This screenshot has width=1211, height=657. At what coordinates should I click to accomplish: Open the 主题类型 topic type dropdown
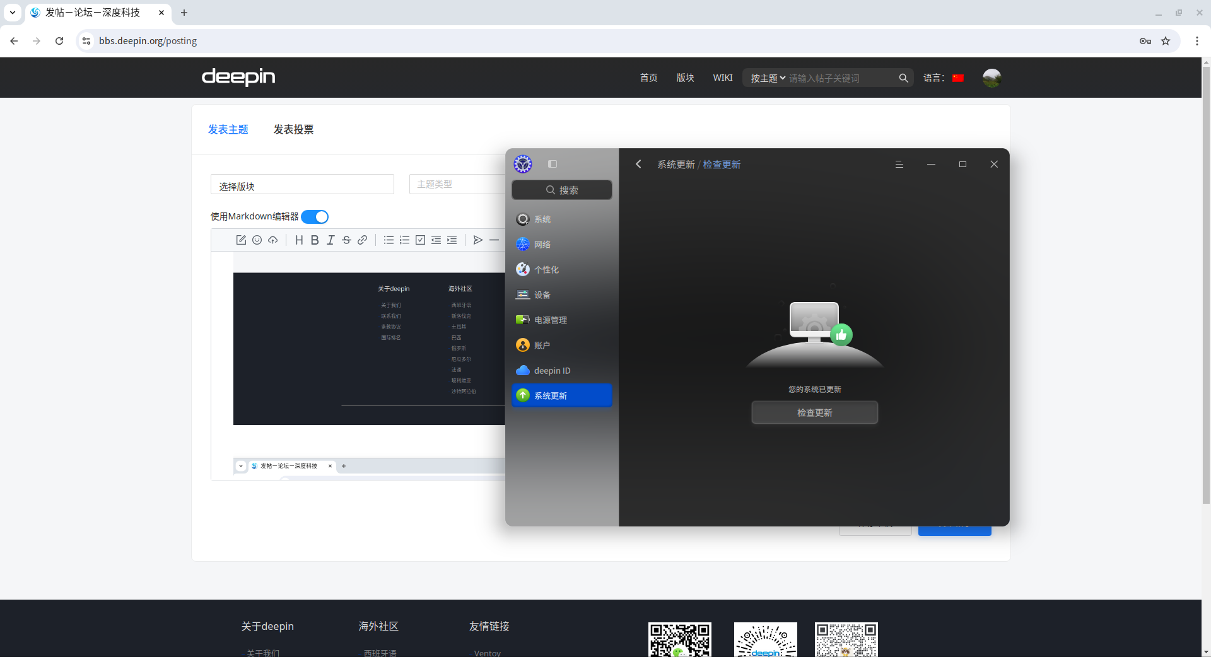pos(457,184)
